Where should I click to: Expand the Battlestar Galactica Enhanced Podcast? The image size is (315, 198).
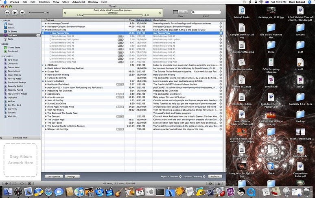46,27
